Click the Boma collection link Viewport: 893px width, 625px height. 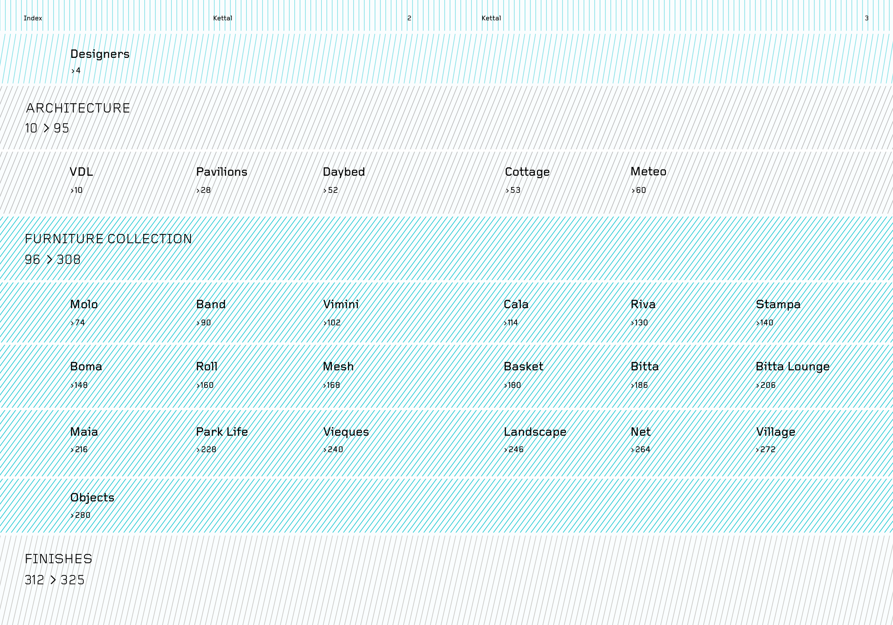pos(86,367)
